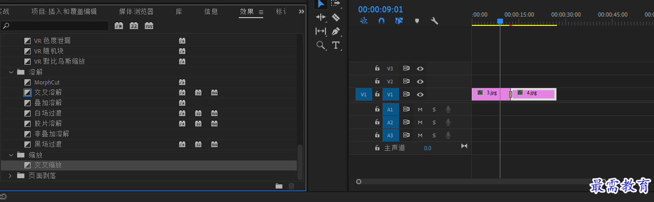654x202 pixels.
Task: Mute audio track A1
Action: tap(420, 109)
